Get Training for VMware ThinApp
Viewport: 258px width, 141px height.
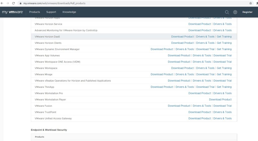pyautogui.click(x=224, y=87)
